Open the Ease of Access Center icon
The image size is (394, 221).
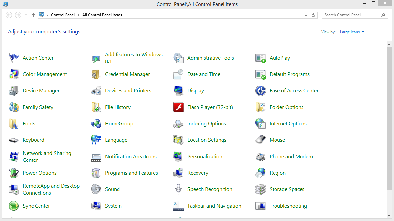point(261,91)
